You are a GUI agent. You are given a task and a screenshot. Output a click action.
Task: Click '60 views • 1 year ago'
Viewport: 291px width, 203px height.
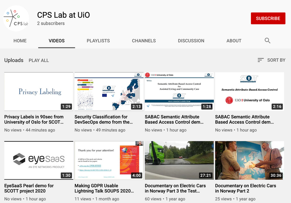(165, 199)
